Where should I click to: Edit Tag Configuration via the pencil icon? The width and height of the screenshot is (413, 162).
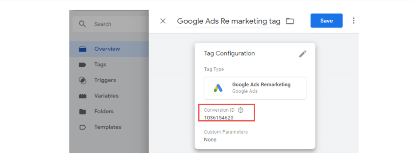point(302,54)
